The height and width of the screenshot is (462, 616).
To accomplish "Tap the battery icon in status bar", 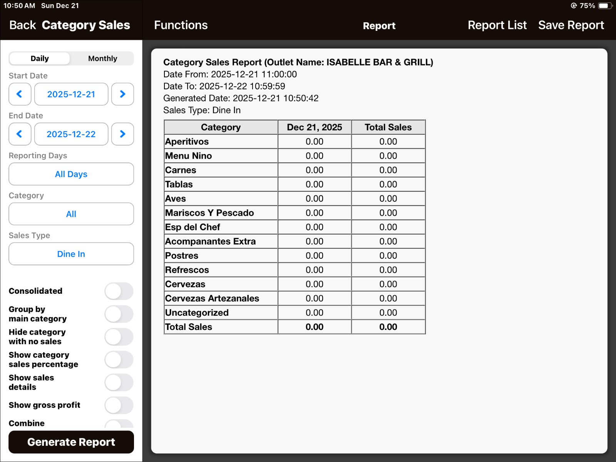I will tap(605, 6).
